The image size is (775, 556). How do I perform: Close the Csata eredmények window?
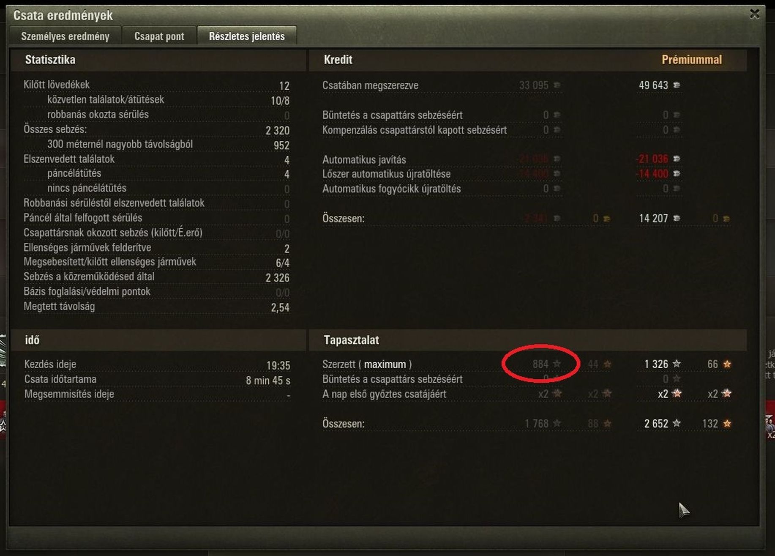click(754, 14)
